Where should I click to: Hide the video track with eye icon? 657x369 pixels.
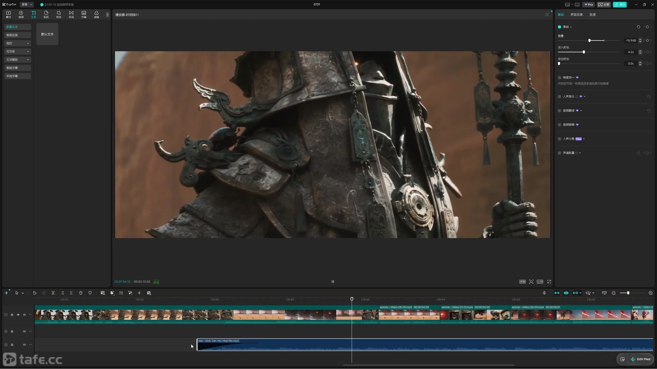click(x=18, y=315)
